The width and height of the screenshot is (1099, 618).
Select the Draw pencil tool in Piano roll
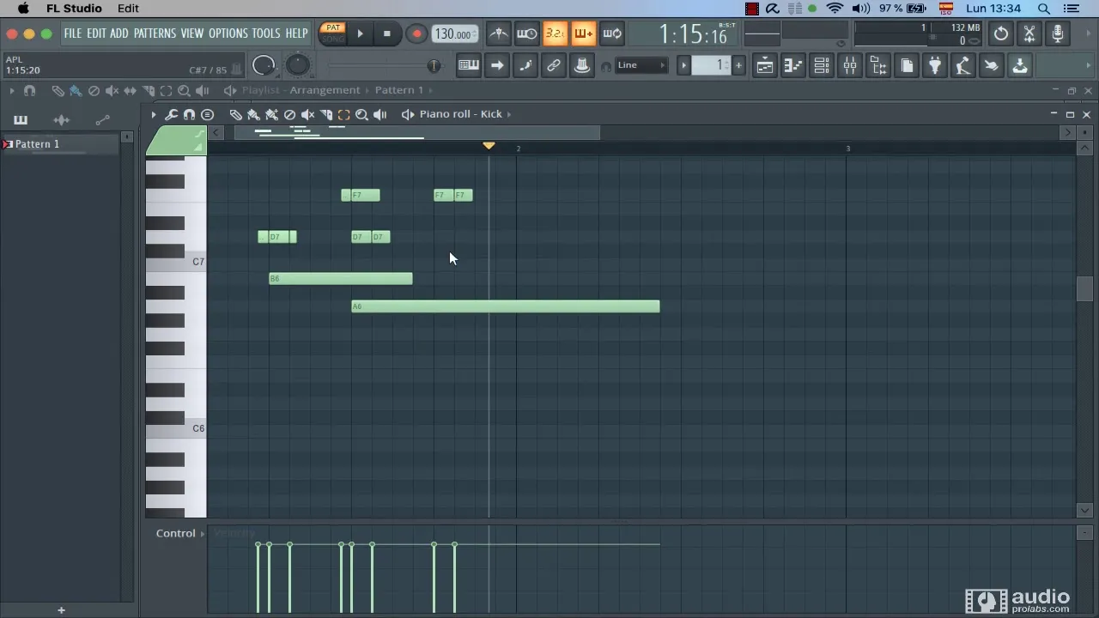(x=236, y=114)
